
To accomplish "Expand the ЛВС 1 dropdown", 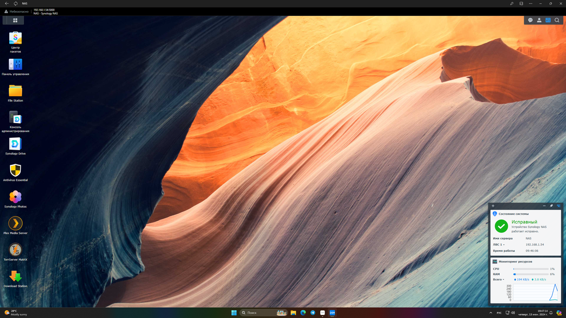I will (x=499, y=245).
